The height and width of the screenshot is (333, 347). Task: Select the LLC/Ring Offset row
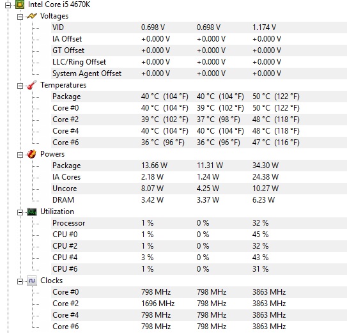(199, 62)
